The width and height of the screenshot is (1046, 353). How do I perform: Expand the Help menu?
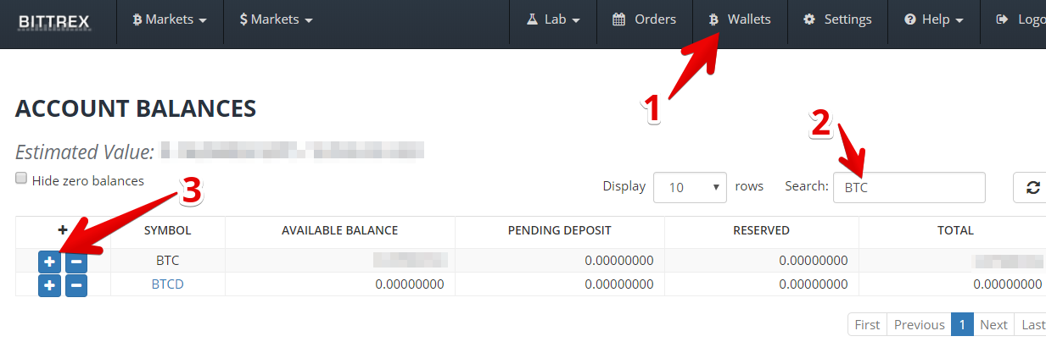(934, 19)
